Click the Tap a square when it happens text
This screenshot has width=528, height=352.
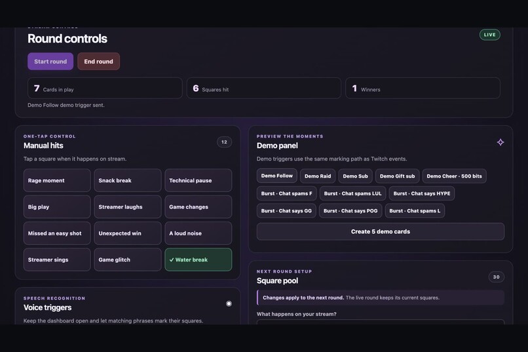coord(75,159)
